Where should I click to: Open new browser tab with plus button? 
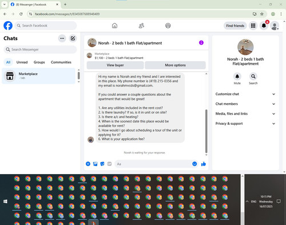(x=65, y=4)
